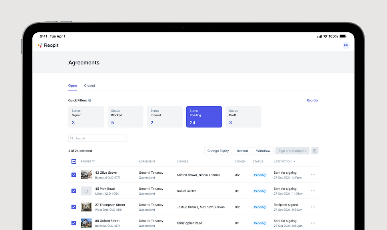
Task: Open the 88 Oxford Street property thumbnail
Action: [86, 223]
